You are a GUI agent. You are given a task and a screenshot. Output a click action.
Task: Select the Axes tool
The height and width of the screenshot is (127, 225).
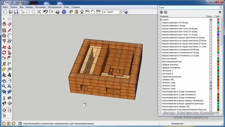pos(4,75)
